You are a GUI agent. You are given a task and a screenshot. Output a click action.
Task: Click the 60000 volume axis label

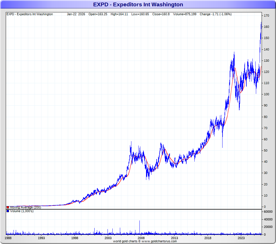(268, 212)
